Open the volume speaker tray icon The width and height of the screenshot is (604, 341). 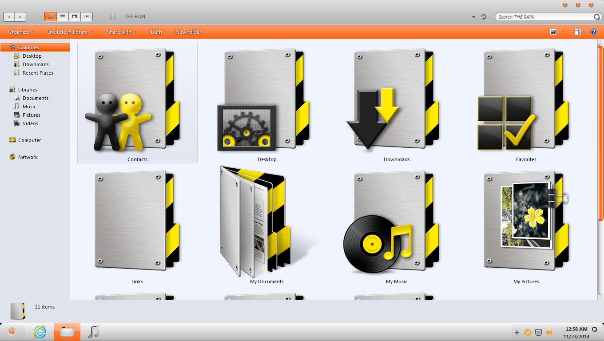pyautogui.click(x=549, y=333)
